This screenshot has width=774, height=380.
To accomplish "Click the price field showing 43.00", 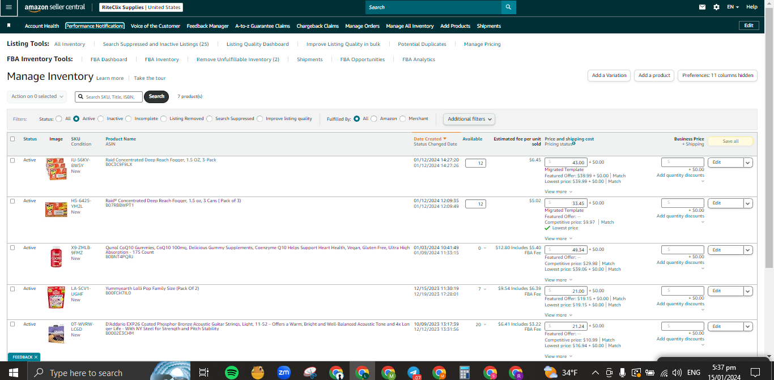I will [567, 163].
